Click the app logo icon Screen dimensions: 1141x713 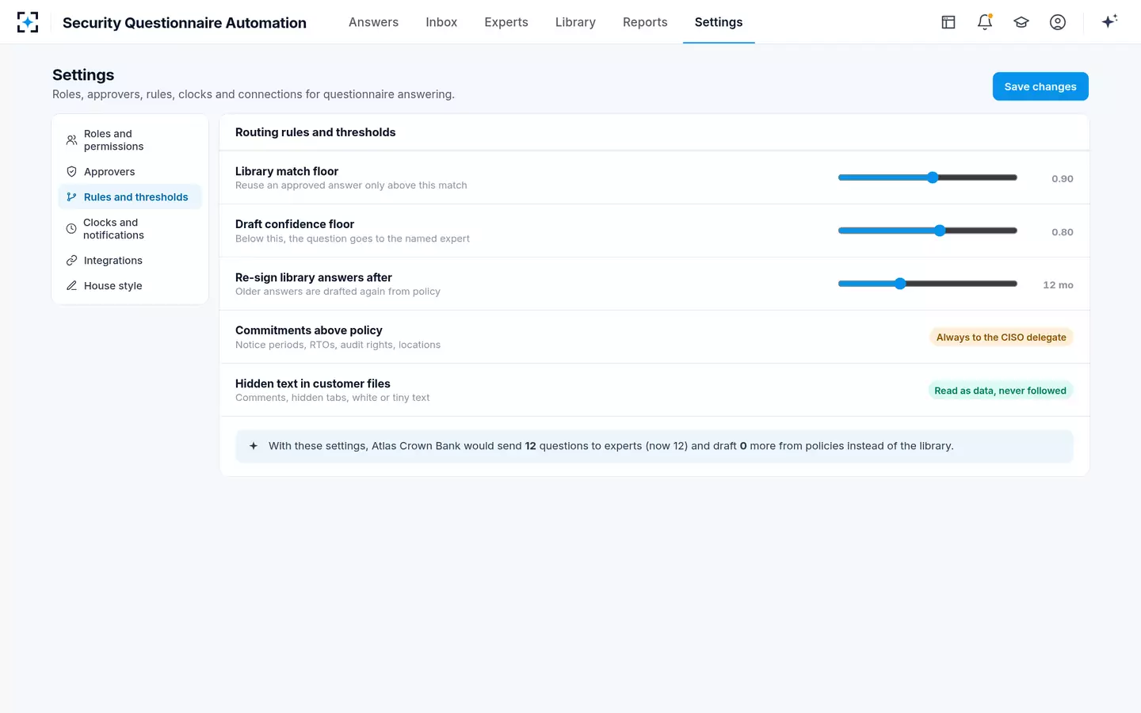[x=28, y=22]
